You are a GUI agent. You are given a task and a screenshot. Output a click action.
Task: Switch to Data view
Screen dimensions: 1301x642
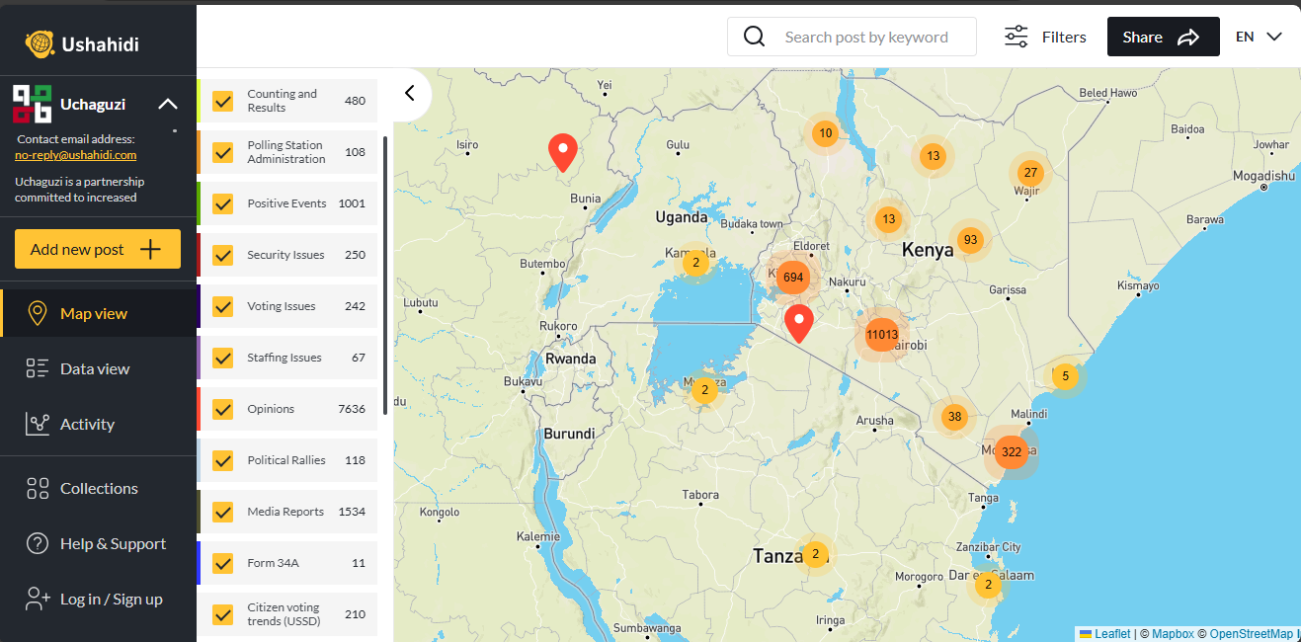coord(99,368)
